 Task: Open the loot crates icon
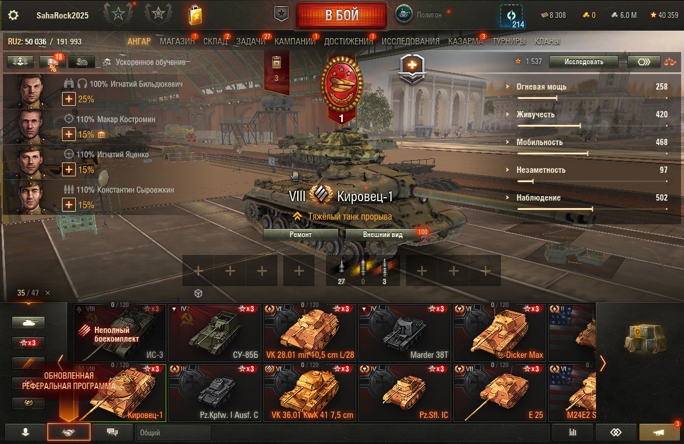pyautogui.click(x=645, y=339)
